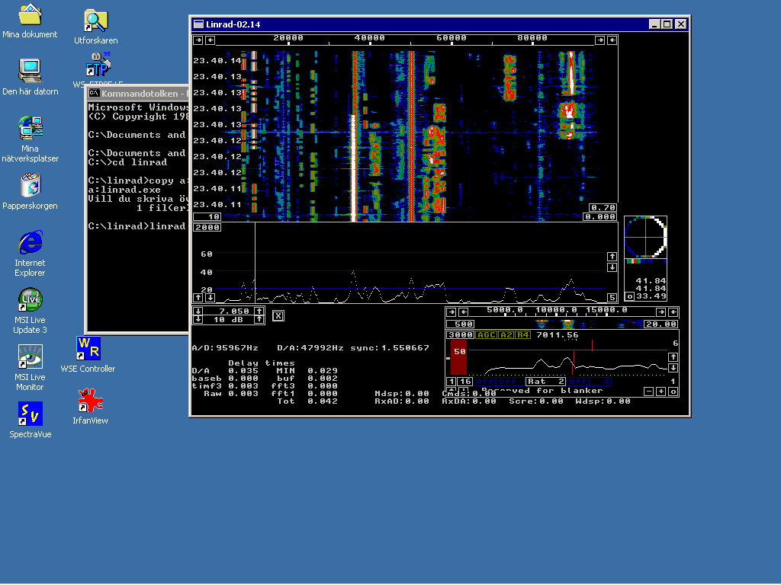Viewport: 781px width, 585px height.
Task: Open Den här datorn icon
Action: (30, 78)
